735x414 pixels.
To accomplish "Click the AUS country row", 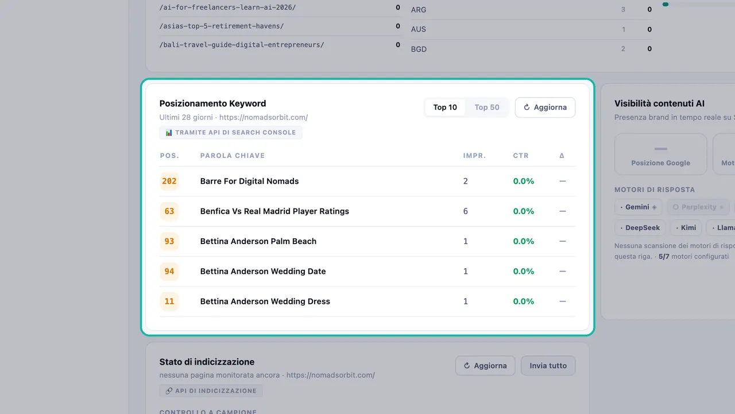I will (532, 29).
